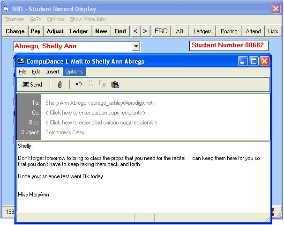Click the AR button
This screenshot has height=225, width=284.
(x=179, y=31)
